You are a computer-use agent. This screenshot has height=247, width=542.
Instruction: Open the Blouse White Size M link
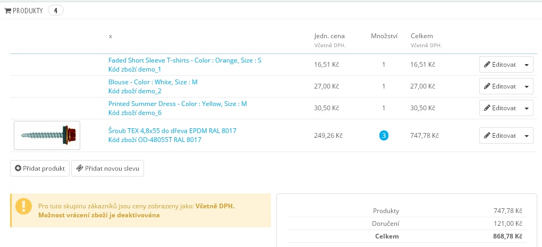(x=153, y=82)
